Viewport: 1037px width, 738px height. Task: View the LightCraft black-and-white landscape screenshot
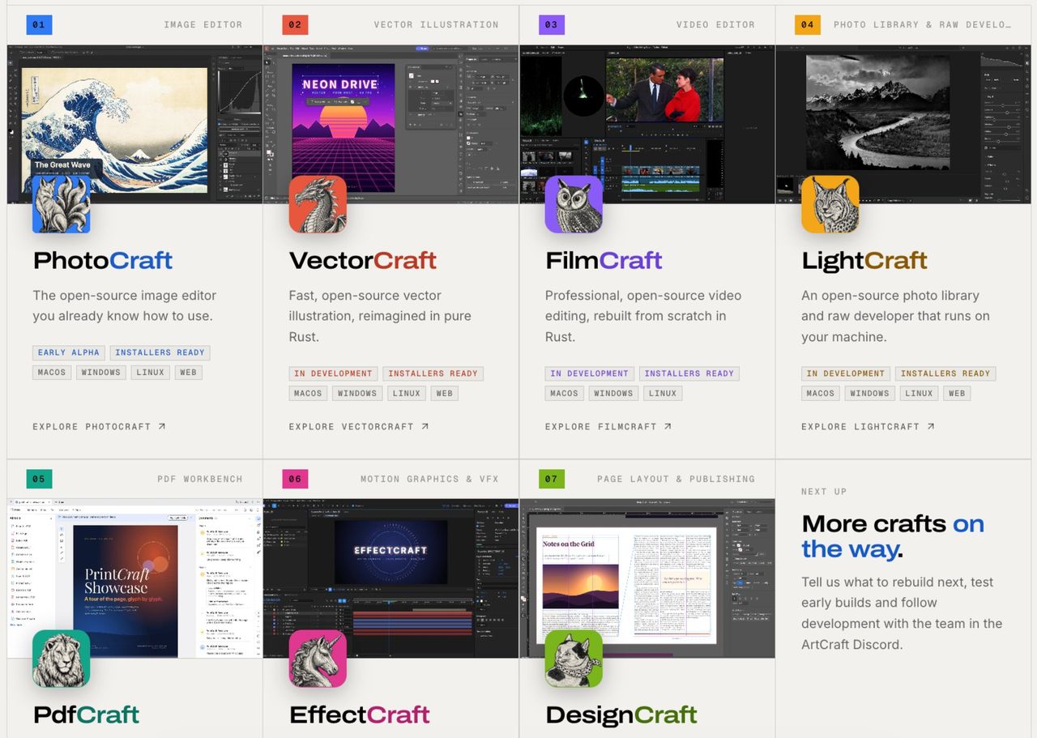tap(903, 124)
